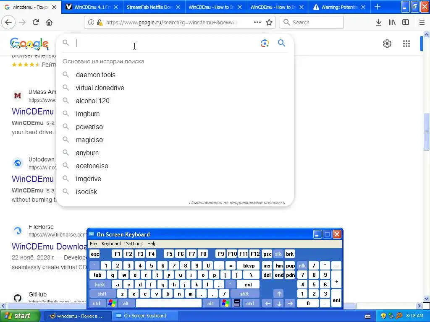Bookmark this page with the star icon

click(269, 22)
